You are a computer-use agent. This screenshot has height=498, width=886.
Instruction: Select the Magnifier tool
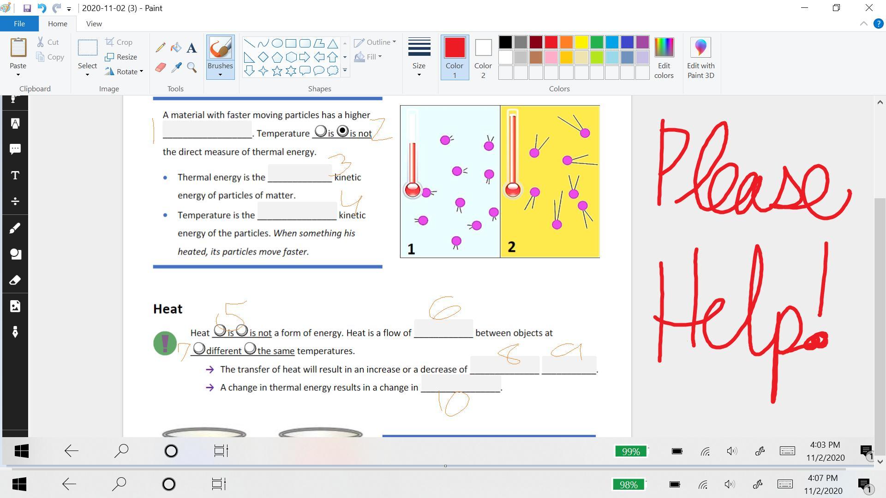tap(192, 68)
